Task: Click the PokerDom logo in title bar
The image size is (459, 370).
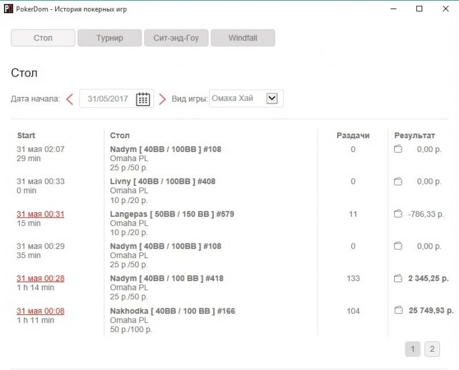Action: pyautogui.click(x=8, y=9)
